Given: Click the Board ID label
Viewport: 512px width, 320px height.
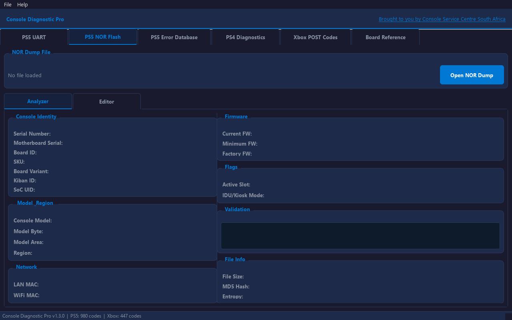Looking at the screenshot, I should (x=25, y=152).
